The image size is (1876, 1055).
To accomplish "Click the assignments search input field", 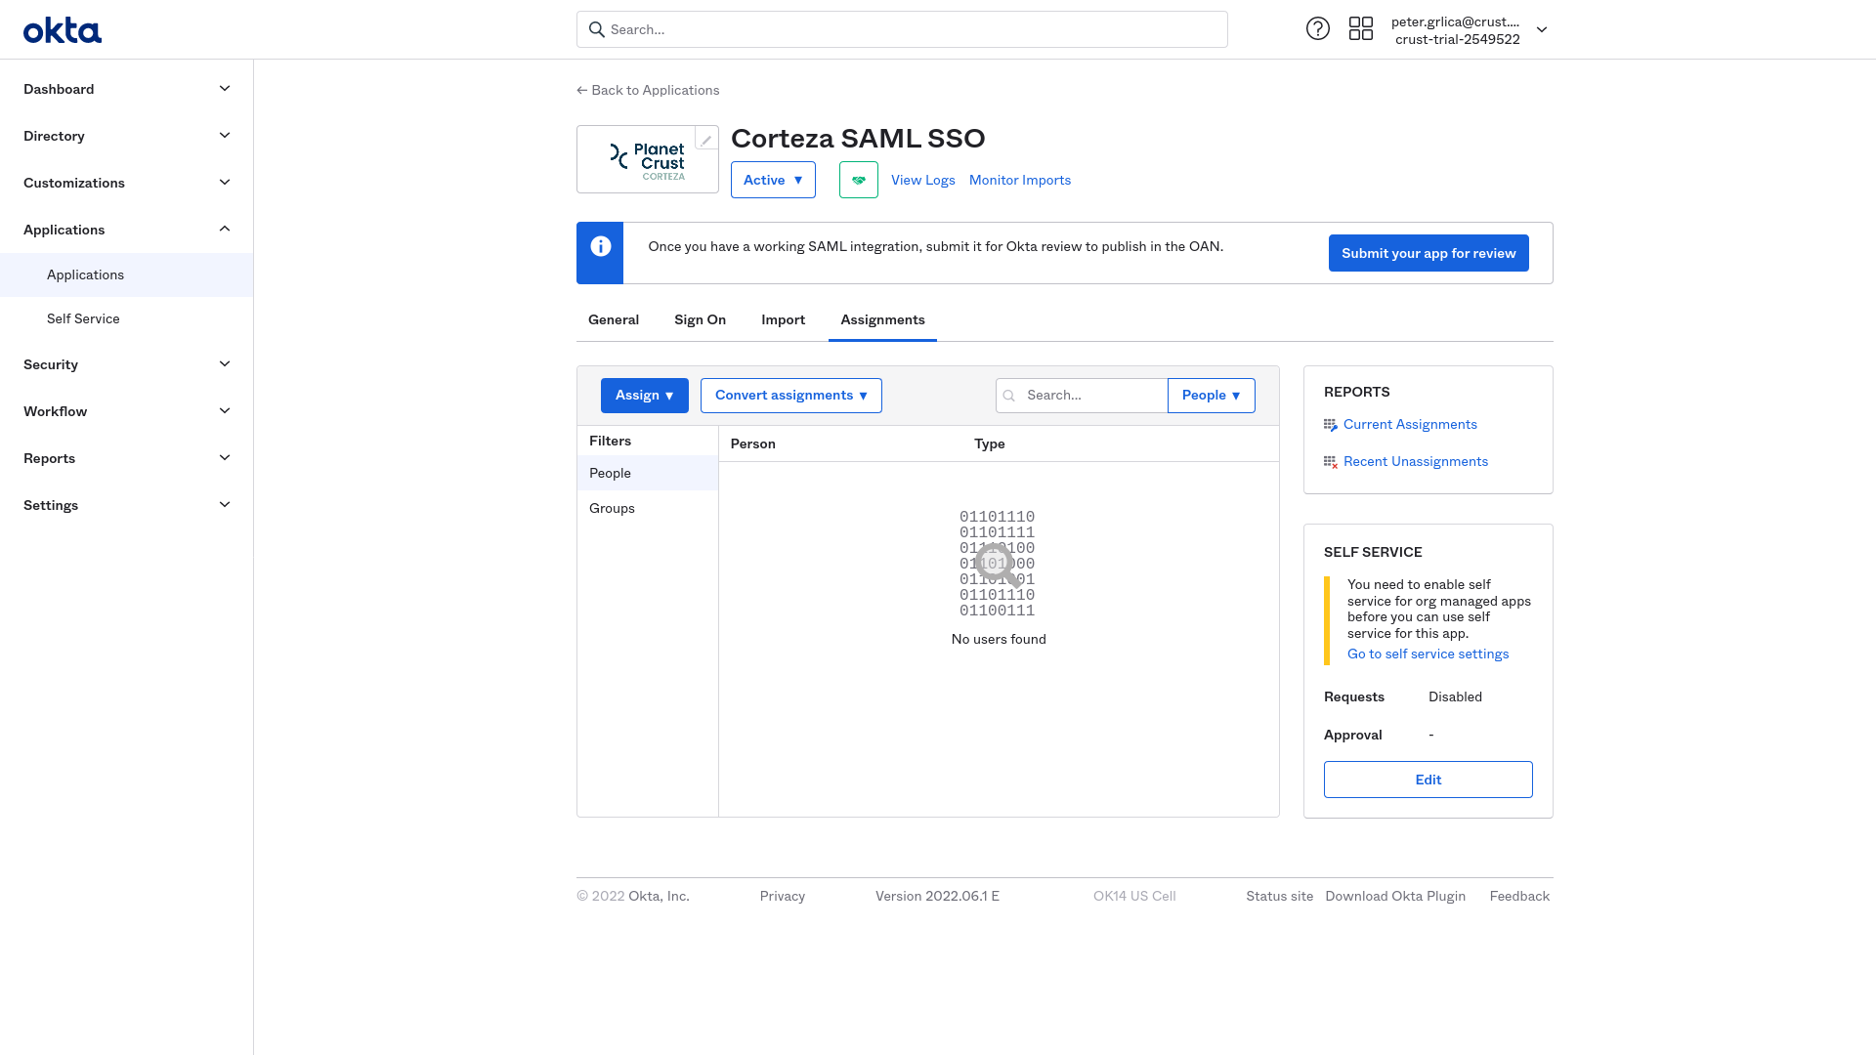I will (1083, 396).
